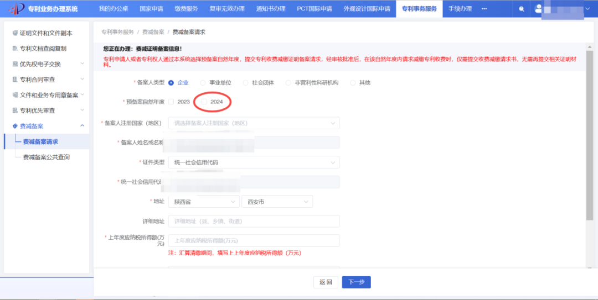Click the patent system logo icon
Image resolution: width=598 pixels, height=300 pixels.
coord(17,8)
